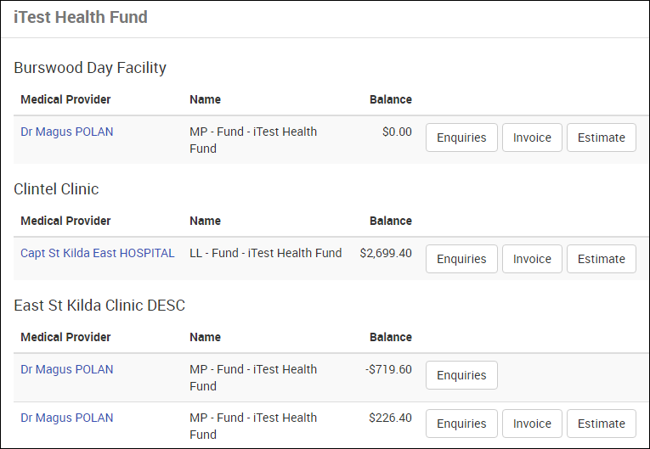Open Invoice for the $226.40 balance row
This screenshot has height=449, width=650.
click(532, 424)
